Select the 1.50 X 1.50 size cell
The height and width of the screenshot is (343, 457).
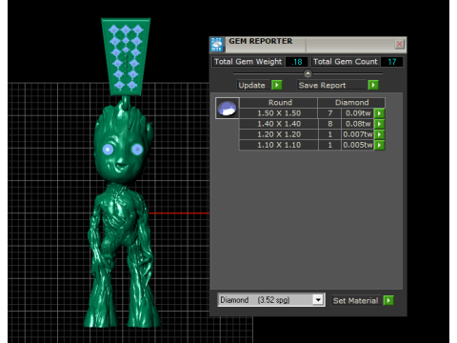point(279,113)
